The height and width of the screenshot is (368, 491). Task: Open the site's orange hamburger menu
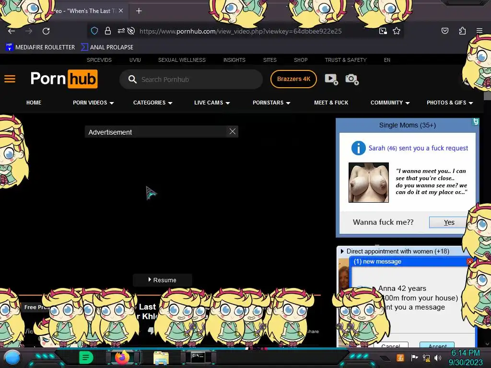10,79
